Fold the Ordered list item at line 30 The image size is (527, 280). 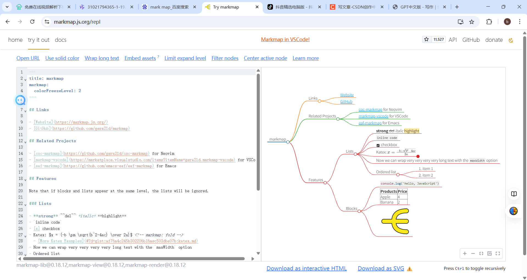(x=25, y=255)
